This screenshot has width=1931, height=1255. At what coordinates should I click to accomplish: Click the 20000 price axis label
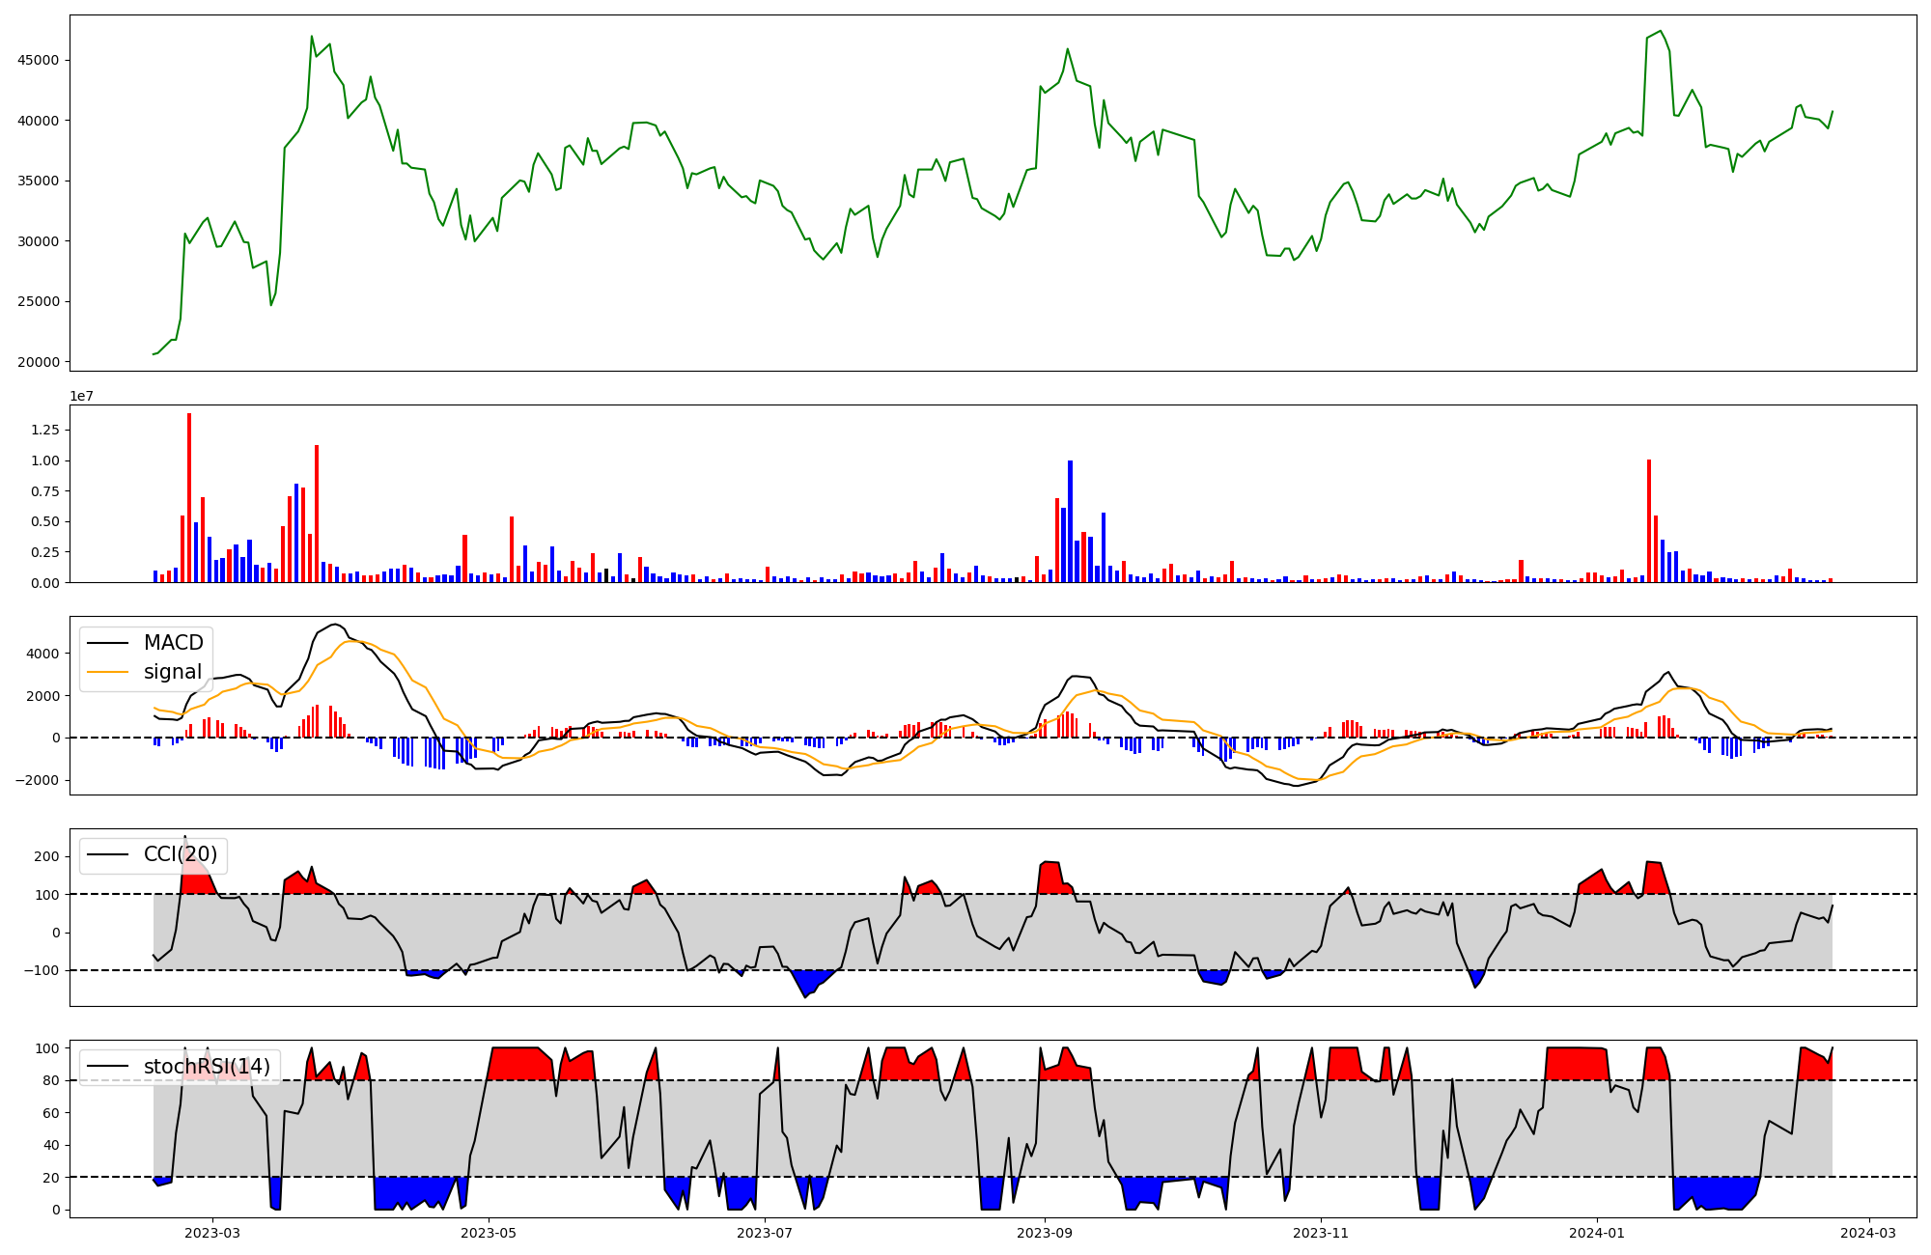tap(39, 362)
